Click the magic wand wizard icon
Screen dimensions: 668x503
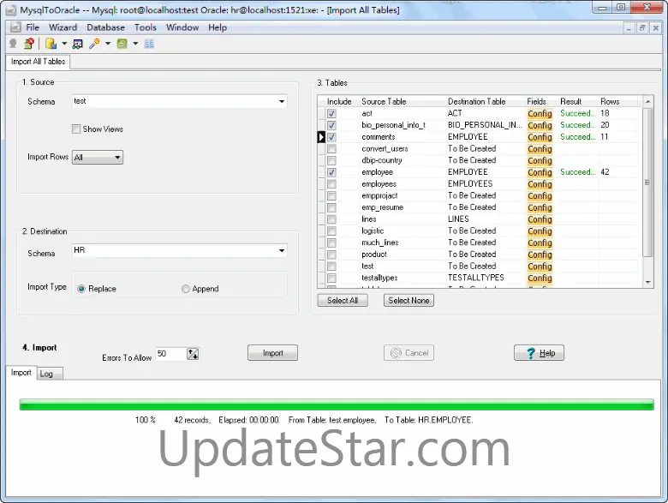click(x=94, y=44)
